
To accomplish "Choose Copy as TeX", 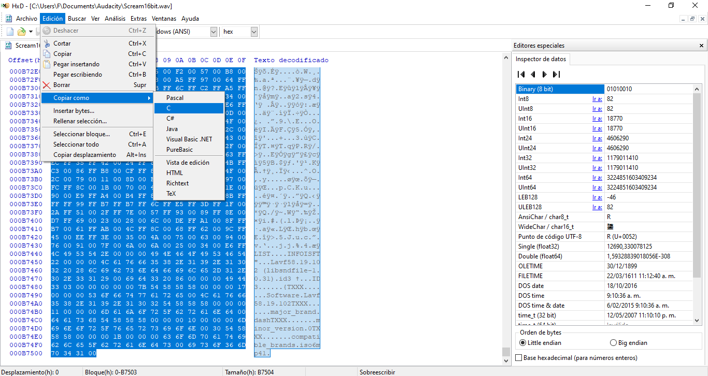I will tap(189, 194).
